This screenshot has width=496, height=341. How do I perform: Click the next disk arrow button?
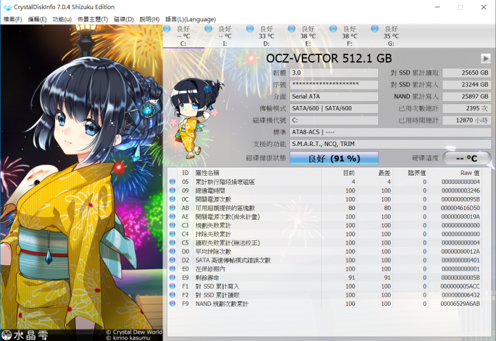tap(486, 59)
